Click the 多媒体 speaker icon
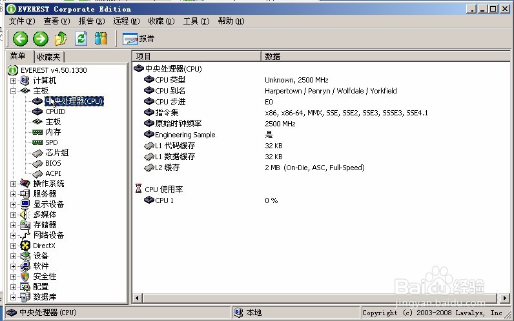This screenshot has width=514, height=321. (x=25, y=215)
